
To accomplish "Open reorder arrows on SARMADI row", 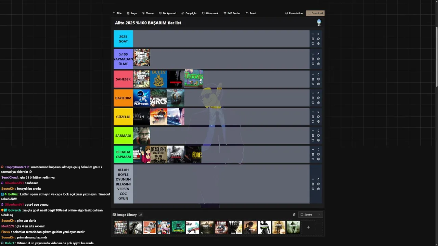I will [x=318, y=131].
